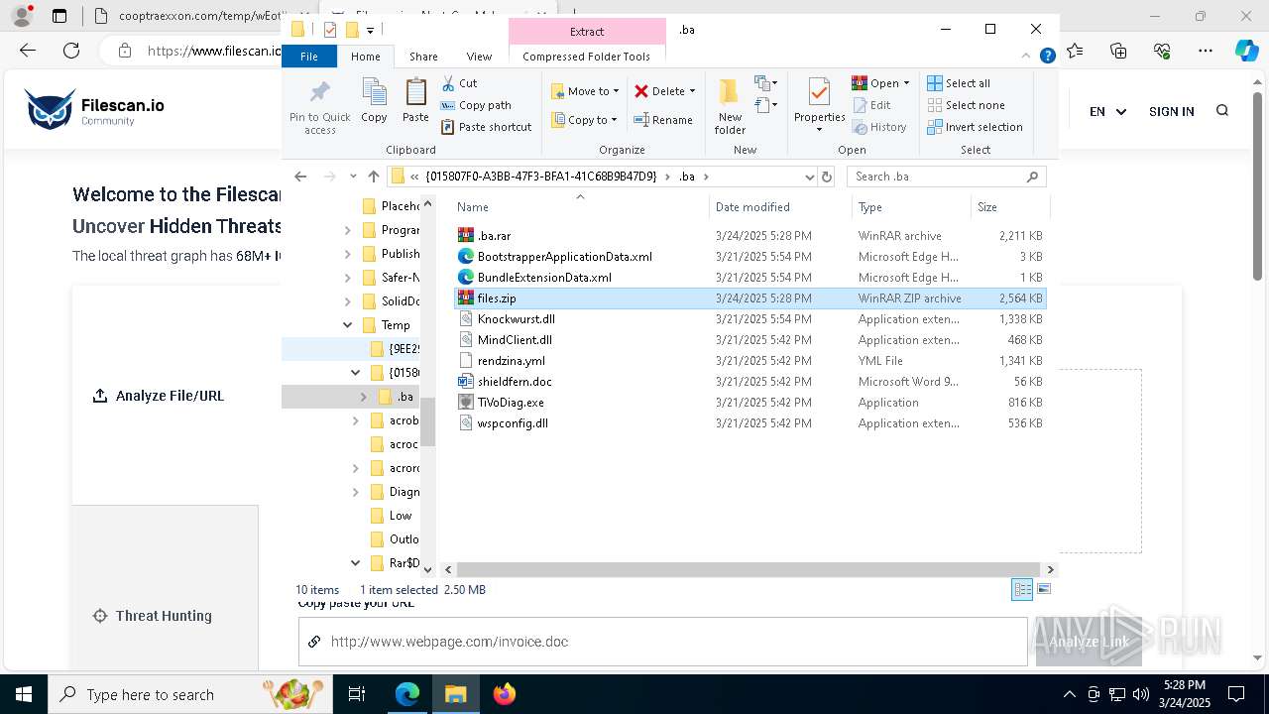Click Invert selection in ribbon
The image size is (1269, 714).
point(976,127)
